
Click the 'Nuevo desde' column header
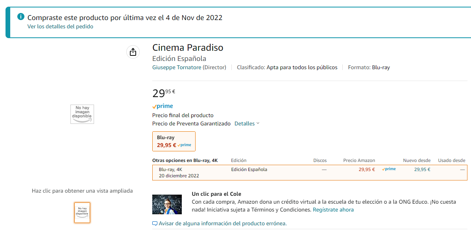point(417,160)
